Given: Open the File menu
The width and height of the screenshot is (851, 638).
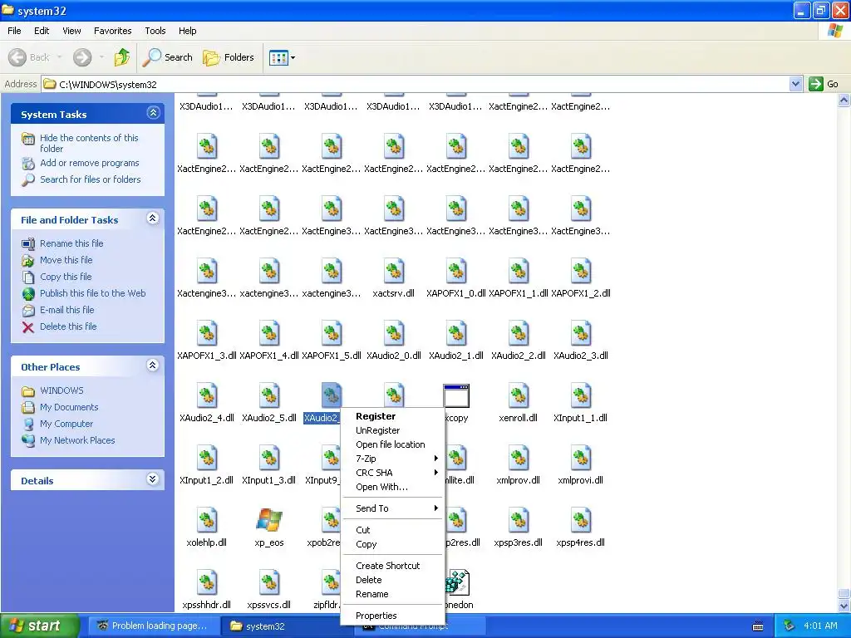Looking at the screenshot, I should (15, 31).
